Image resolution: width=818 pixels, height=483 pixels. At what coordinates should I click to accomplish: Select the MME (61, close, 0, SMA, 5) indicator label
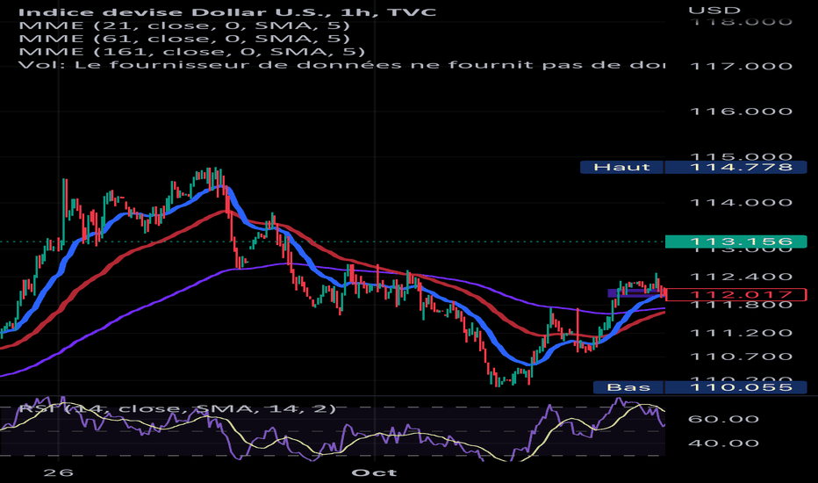(184, 39)
